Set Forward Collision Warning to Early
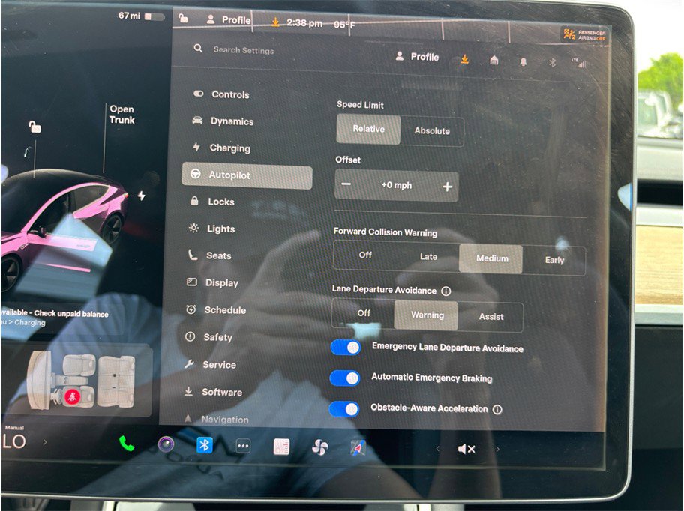The width and height of the screenshot is (684, 511). click(x=554, y=260)
